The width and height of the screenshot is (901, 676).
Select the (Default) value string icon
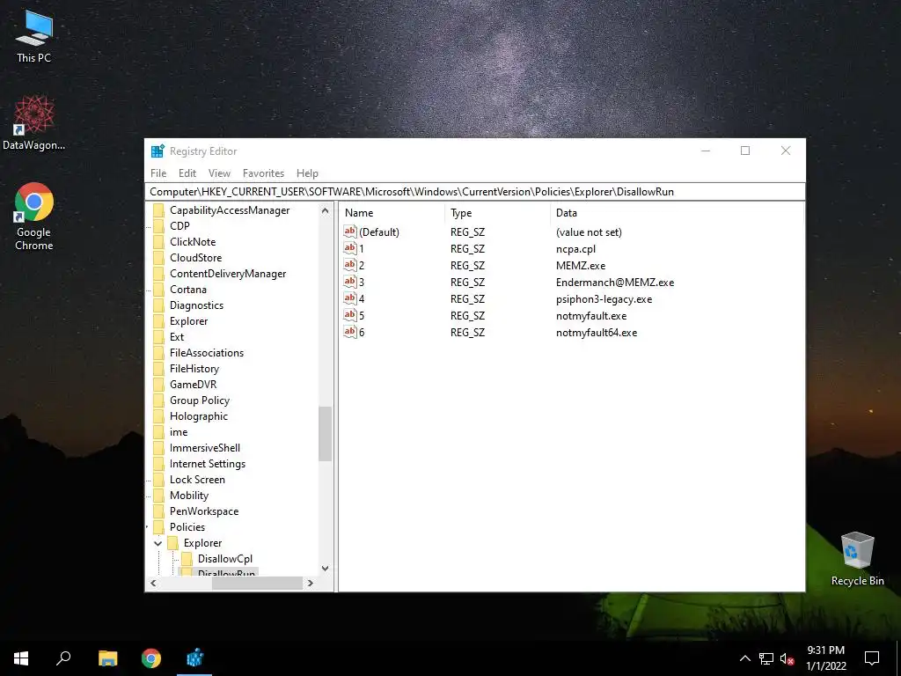[x=350, y=231]
